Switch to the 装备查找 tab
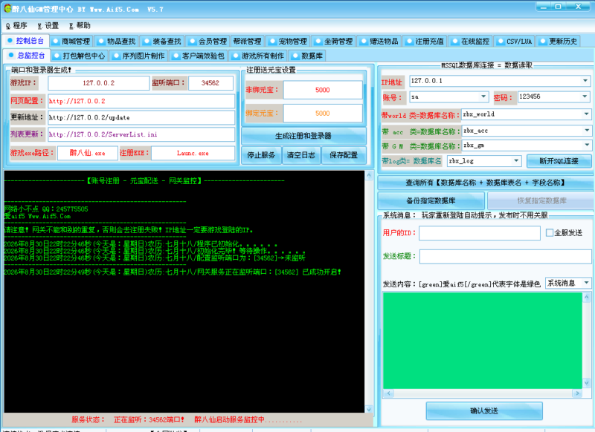This screenshot has width=595, height=432. pyautogui.click(x=163, y=41)
